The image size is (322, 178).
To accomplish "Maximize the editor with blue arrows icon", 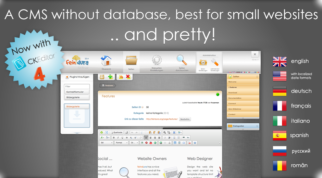I will (107, 132).
